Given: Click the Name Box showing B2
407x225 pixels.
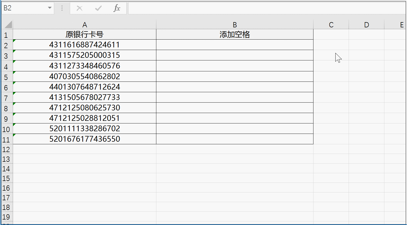Looking at the screenshot, I should coord(23,8).
